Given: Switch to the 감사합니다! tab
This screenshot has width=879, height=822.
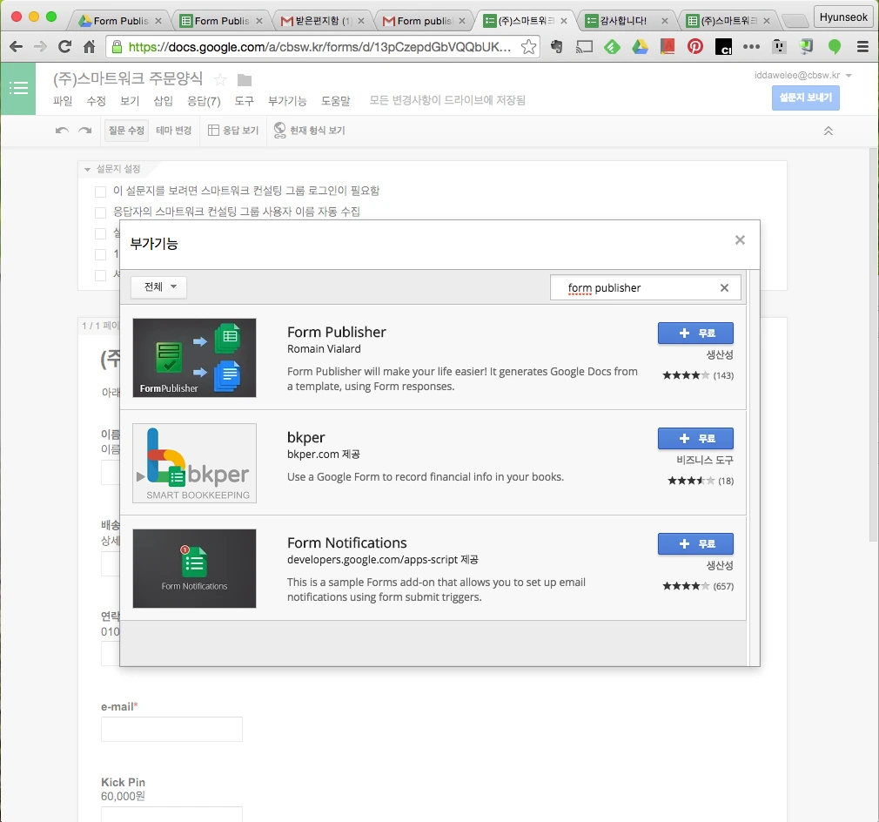Looking at the screenshot, I should (x=626, y=21).
